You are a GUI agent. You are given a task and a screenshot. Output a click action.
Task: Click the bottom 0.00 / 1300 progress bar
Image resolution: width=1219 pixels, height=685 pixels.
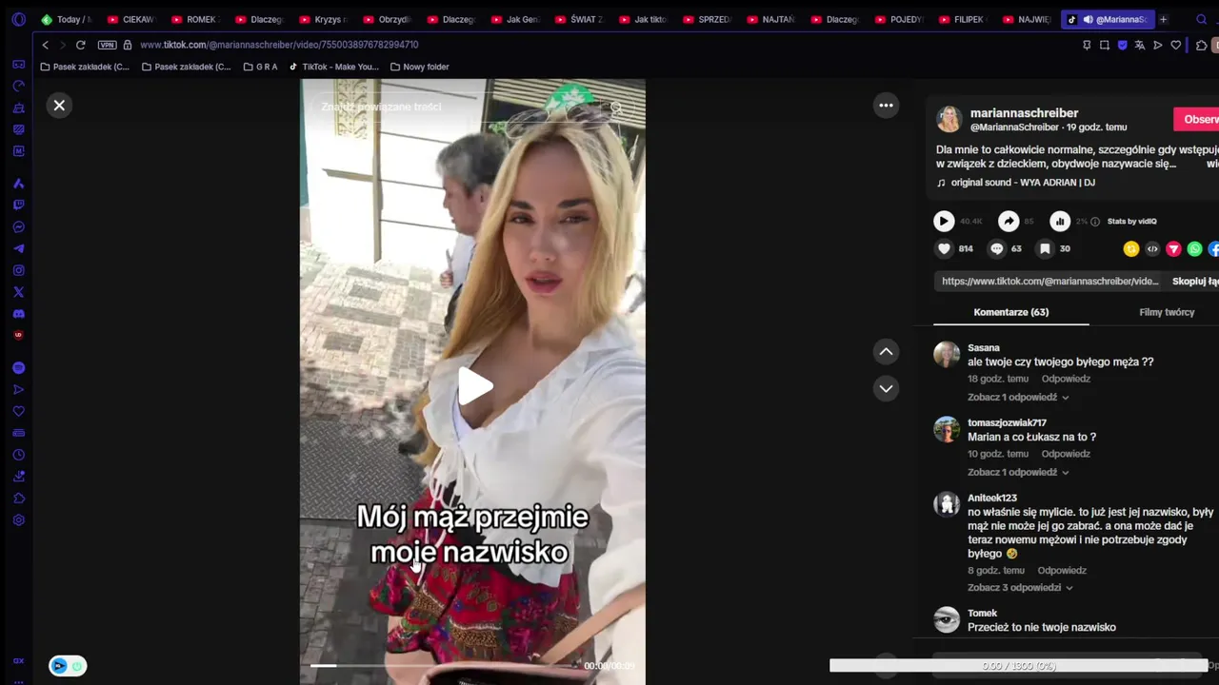point(1019,666)
